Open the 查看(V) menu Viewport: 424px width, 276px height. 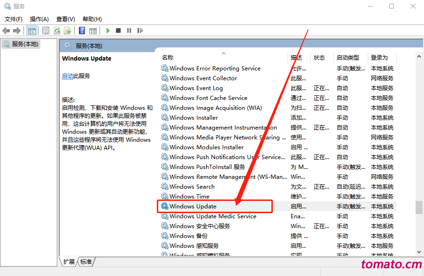(65, 19)
